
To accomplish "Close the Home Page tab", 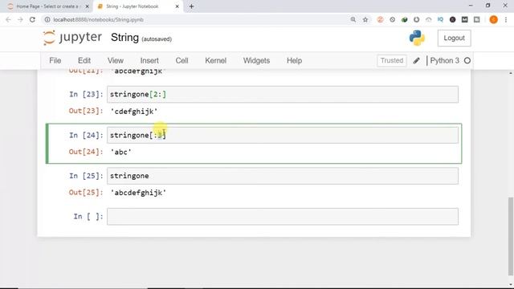I will (x=87, y=6).
